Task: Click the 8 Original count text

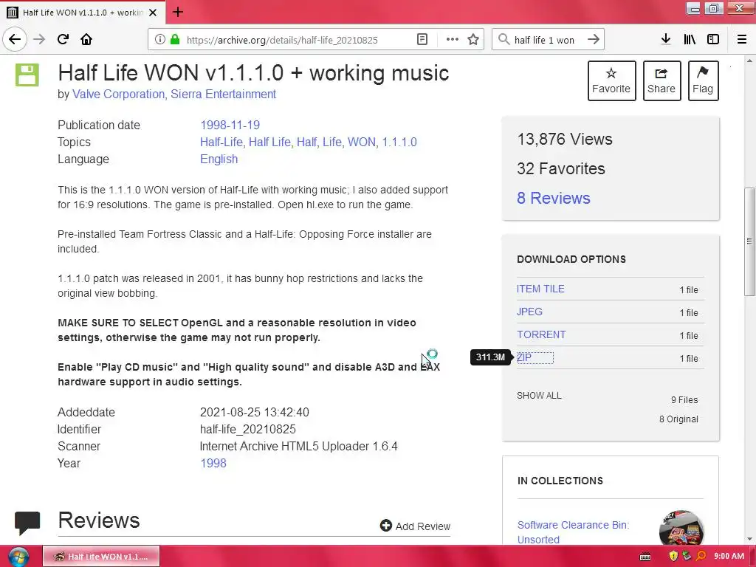Action: click(x=679, y=419)
